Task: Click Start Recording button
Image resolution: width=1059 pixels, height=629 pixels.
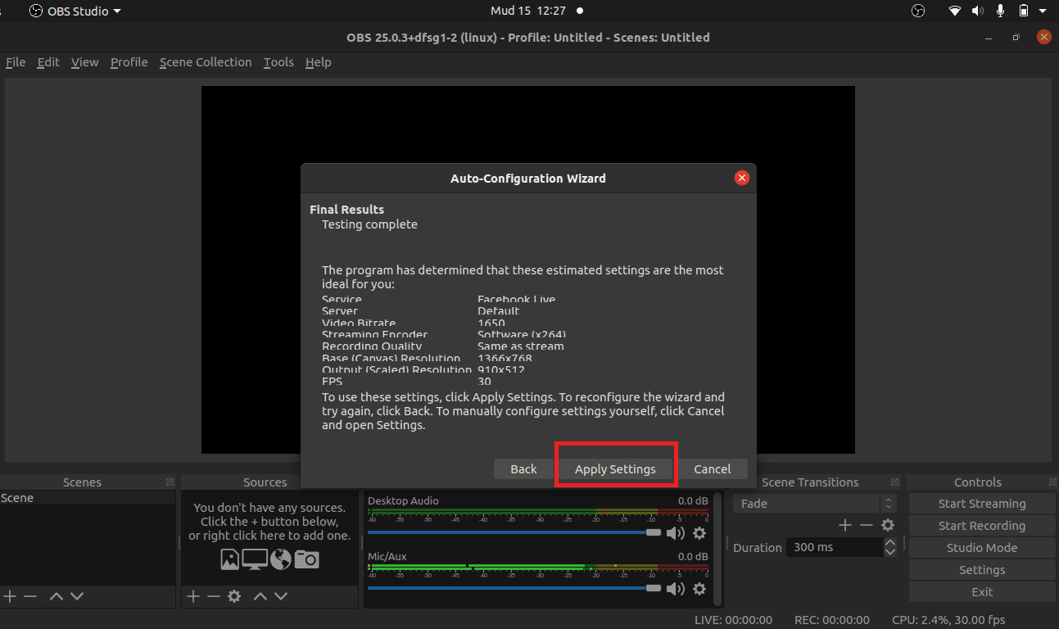Action: coord(982,526)
